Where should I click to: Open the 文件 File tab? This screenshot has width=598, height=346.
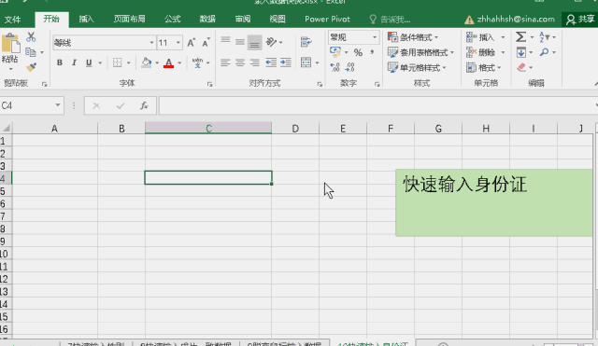click(12, 20)
